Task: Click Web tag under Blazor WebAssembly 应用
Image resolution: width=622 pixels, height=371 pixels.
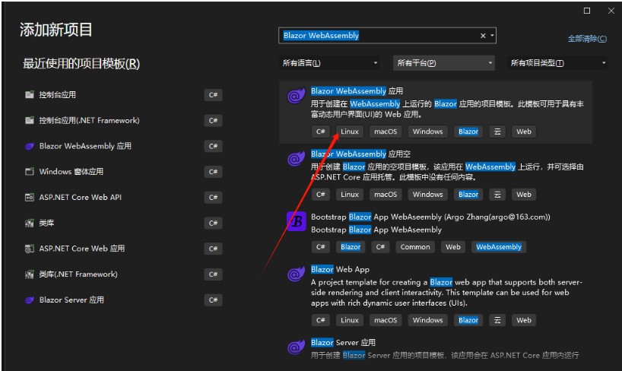Action: point(524,132)
